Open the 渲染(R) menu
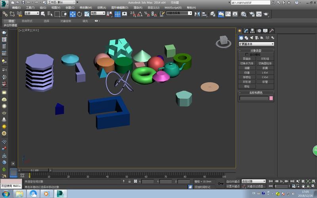The width and height of the screenshot is (317, 198). [x=138, y=8]
